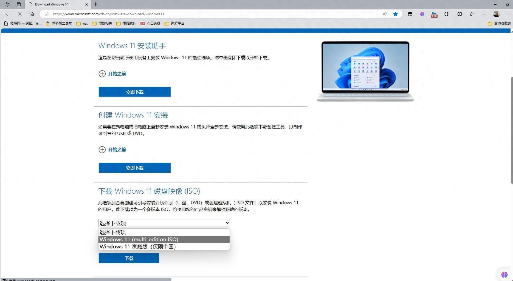
Task: Open the downloads icon
Action: (x=484, y=14)
